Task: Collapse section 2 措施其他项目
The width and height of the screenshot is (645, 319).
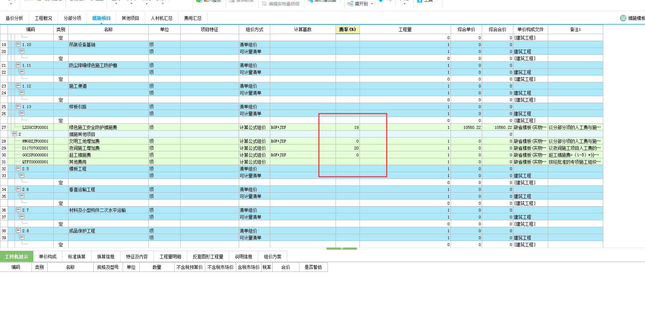Action: 15,134
